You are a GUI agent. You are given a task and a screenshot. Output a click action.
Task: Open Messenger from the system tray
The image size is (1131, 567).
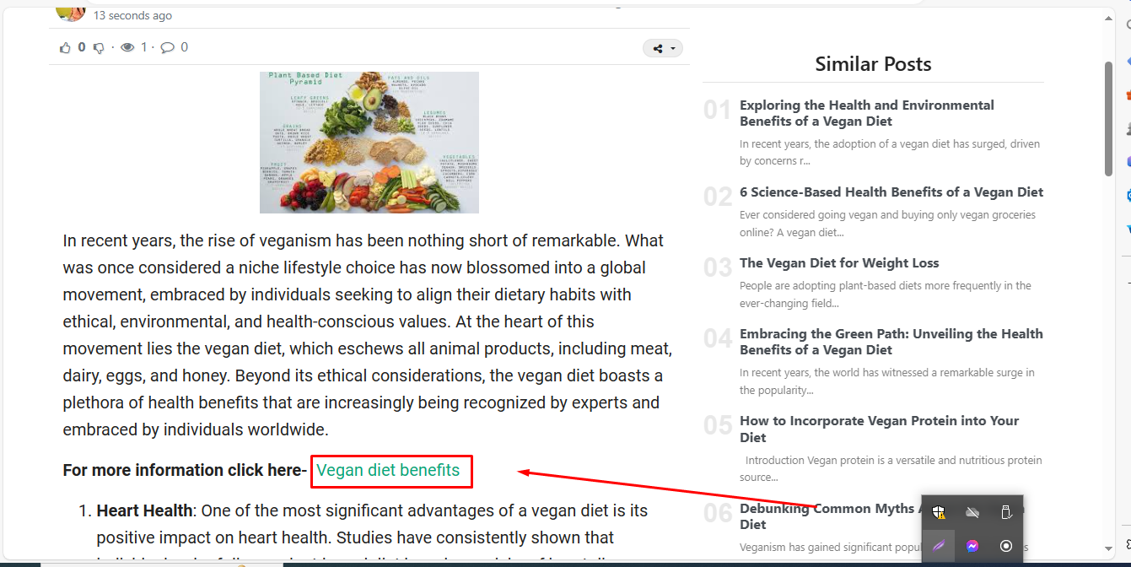972,546
